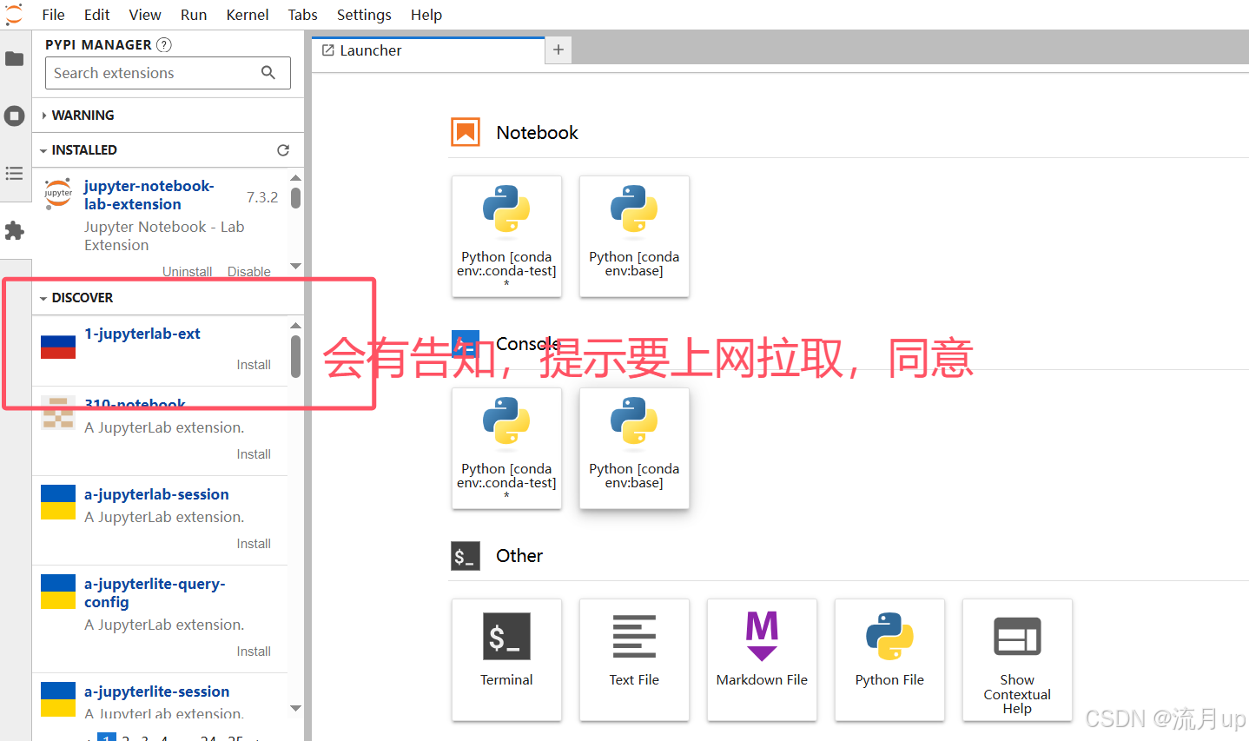Screen dimensions: 1249x741
Task: Open the table of contents sidebar panel
Action: 14,173
